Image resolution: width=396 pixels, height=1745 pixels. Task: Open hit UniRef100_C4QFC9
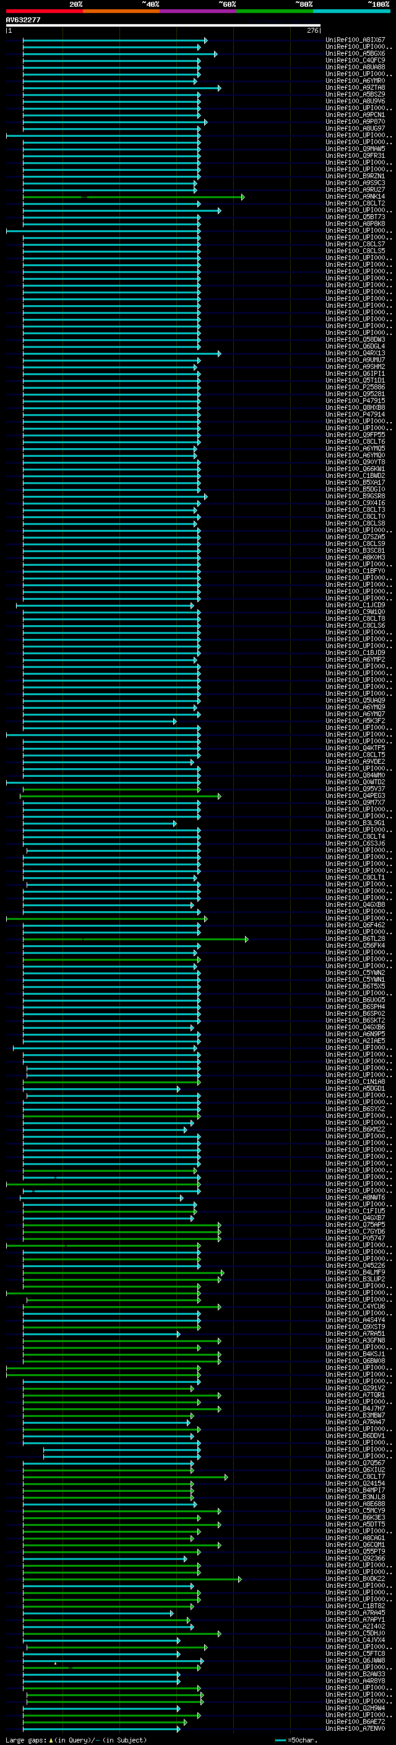pos(355,60)
